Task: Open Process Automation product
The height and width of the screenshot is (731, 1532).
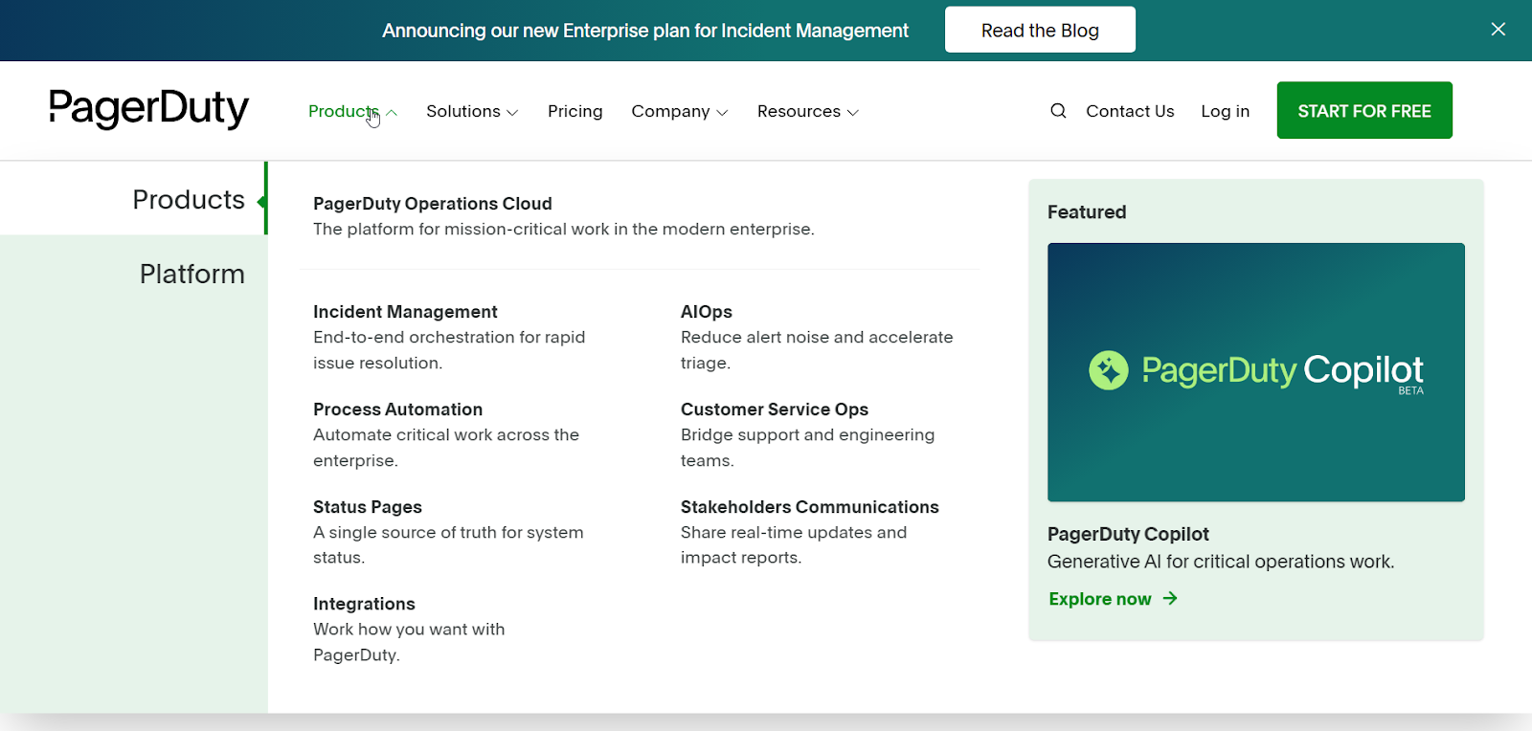Action: [397, 410]
